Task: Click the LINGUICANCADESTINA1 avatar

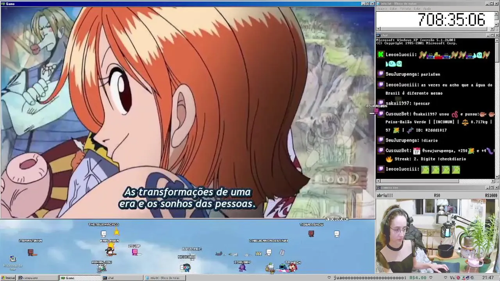Action: coord(269,253)
